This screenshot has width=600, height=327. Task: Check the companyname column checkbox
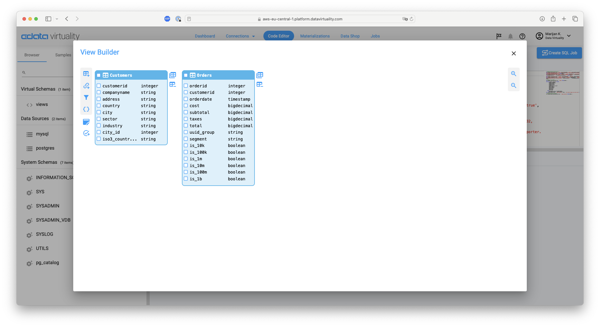click(99, 92)
